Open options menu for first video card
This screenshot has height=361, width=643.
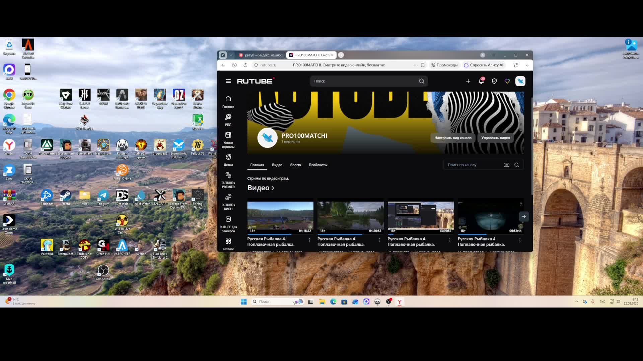pyautogui.click(x=309, y=240)
